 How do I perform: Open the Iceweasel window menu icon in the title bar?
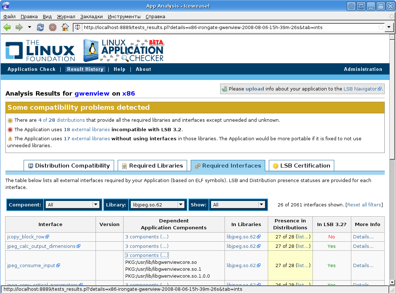pyautogui.click(x=5, y=6)
